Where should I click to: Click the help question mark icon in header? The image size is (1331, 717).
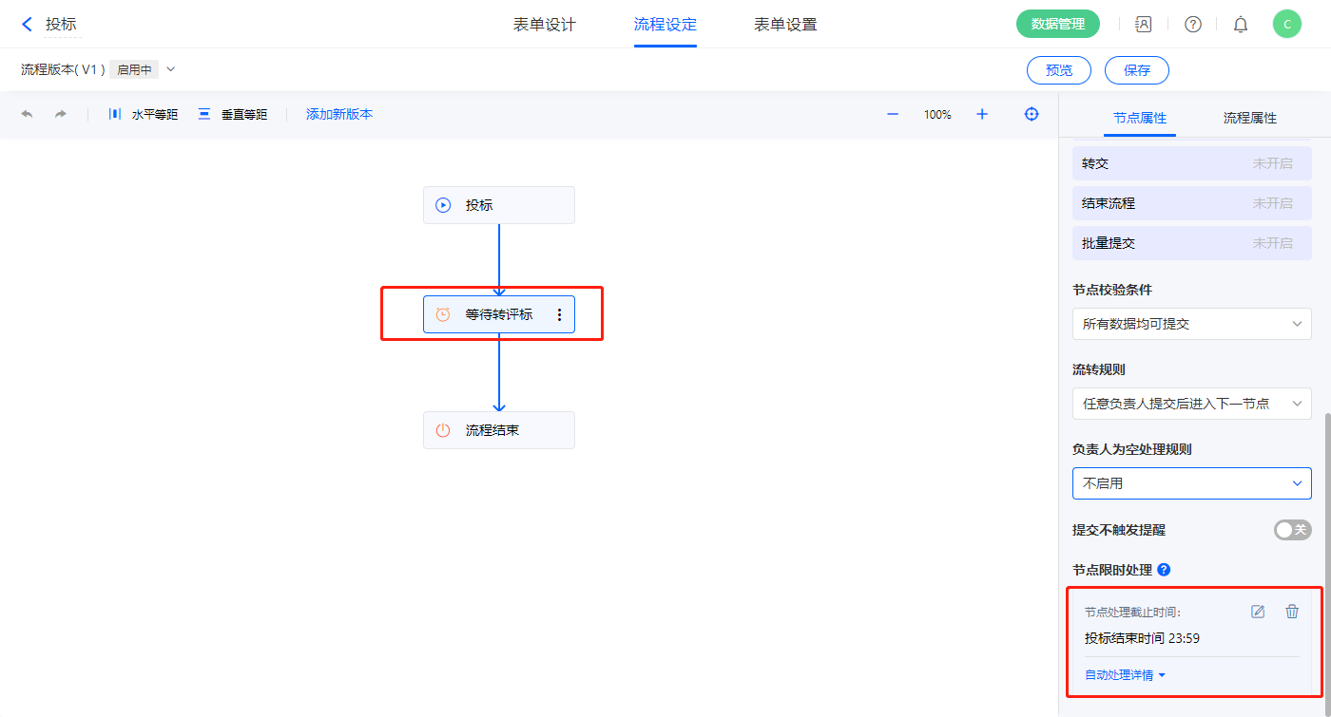click(1193, 25)
